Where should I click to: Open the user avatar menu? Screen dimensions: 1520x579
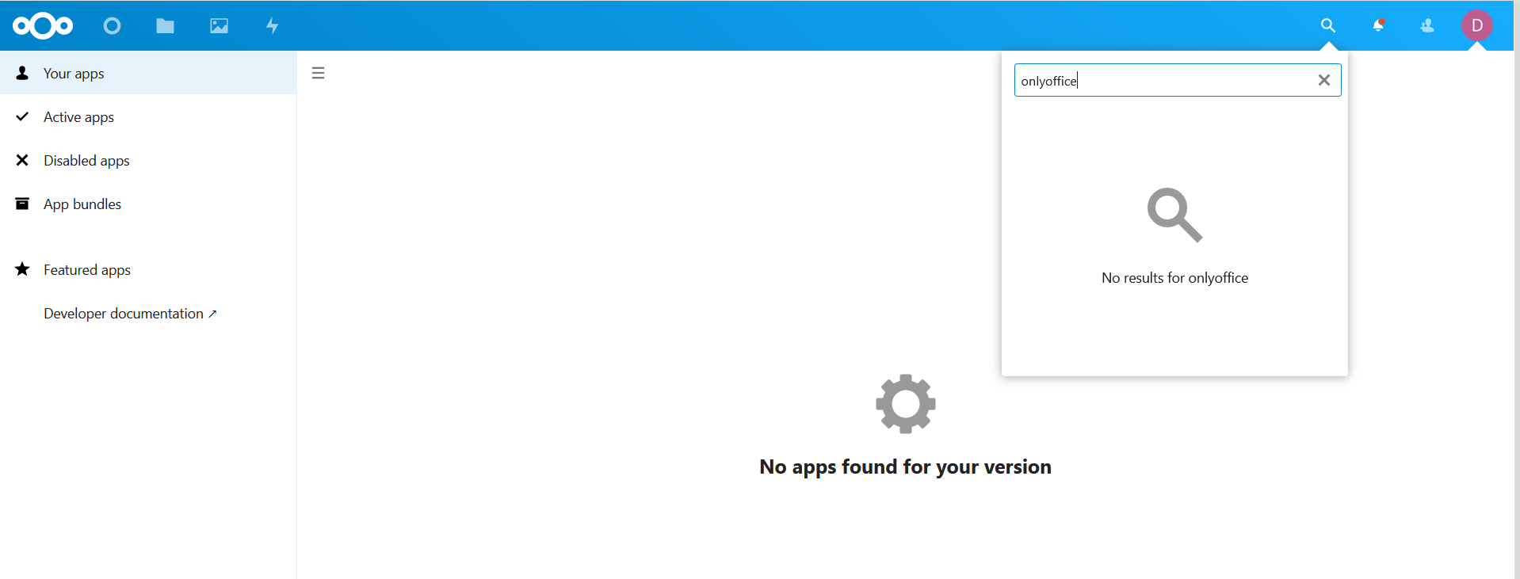(x=1476, y=26)
